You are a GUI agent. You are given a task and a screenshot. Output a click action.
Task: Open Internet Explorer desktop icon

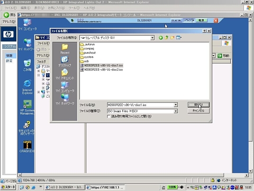[x=28, y=87]
